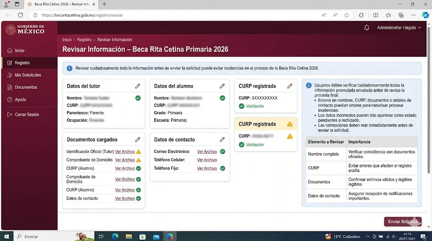This screenshot has height=241, width=432.
Task: Open the Windows notification center
Action: click(424, 236)
